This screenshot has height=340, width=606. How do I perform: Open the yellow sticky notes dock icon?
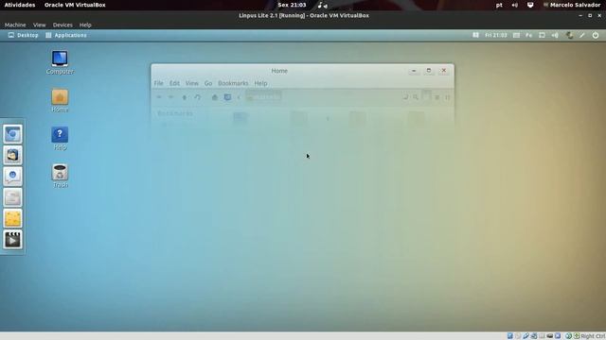point(12,218)
